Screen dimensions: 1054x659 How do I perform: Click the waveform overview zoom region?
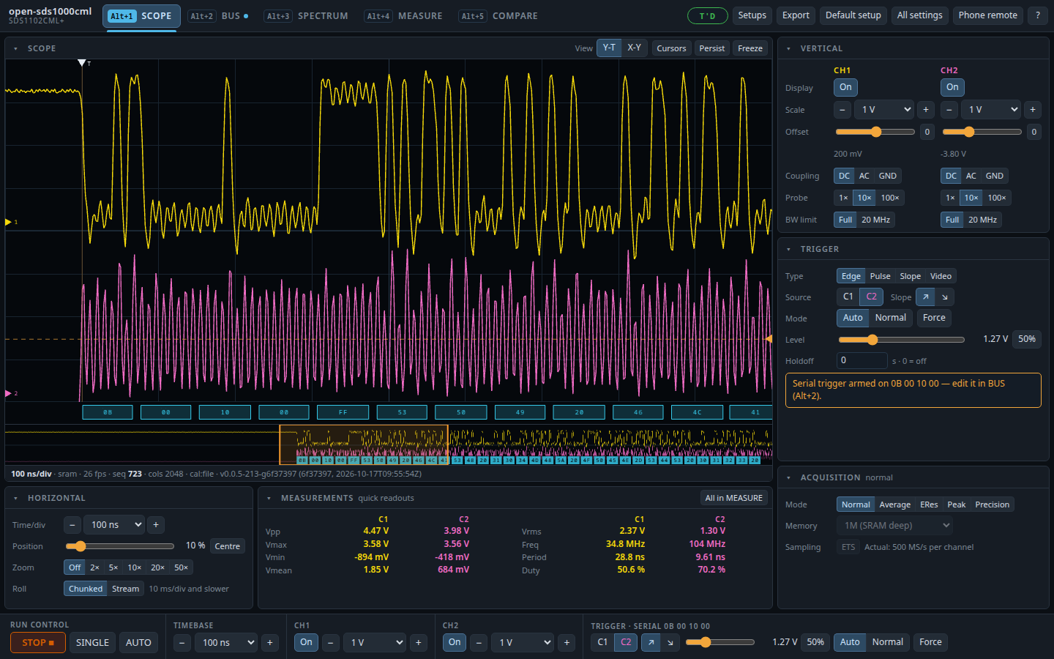[364, 444]
